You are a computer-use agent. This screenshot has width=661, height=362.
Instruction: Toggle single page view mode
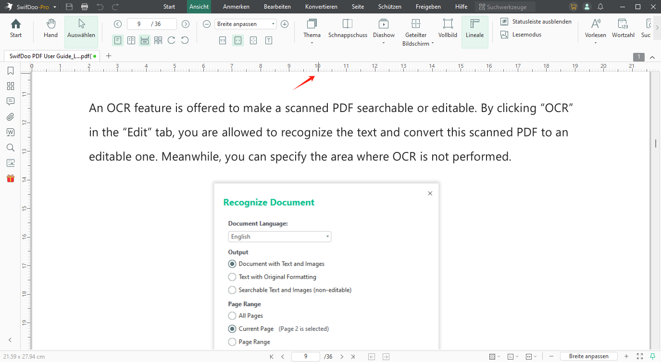pos(118,40)
